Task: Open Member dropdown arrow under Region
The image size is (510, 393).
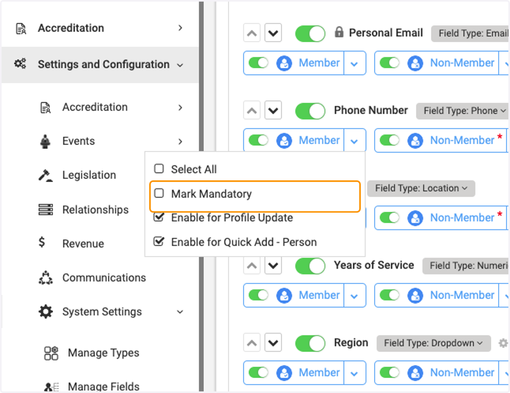Action: click(354, 373)
